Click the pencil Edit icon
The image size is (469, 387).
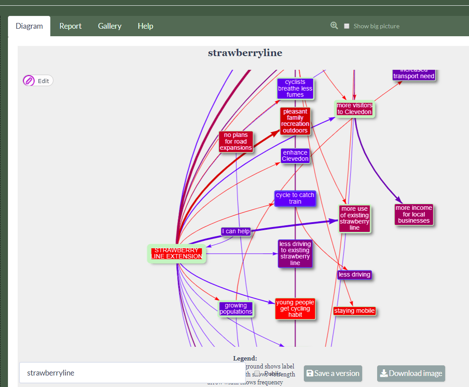point(29,81)
